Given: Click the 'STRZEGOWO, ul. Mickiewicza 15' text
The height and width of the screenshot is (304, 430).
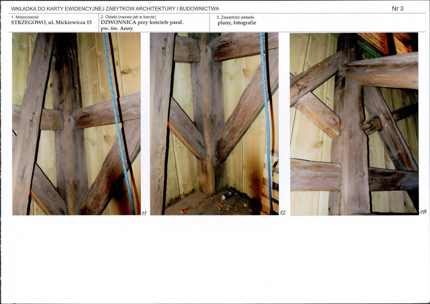Looking at the screenshot, I should pos(51,23).
